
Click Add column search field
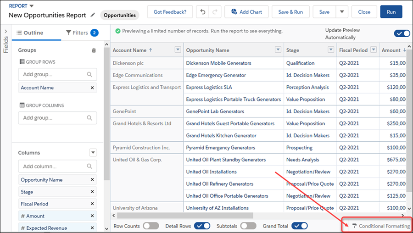(57, 166)
